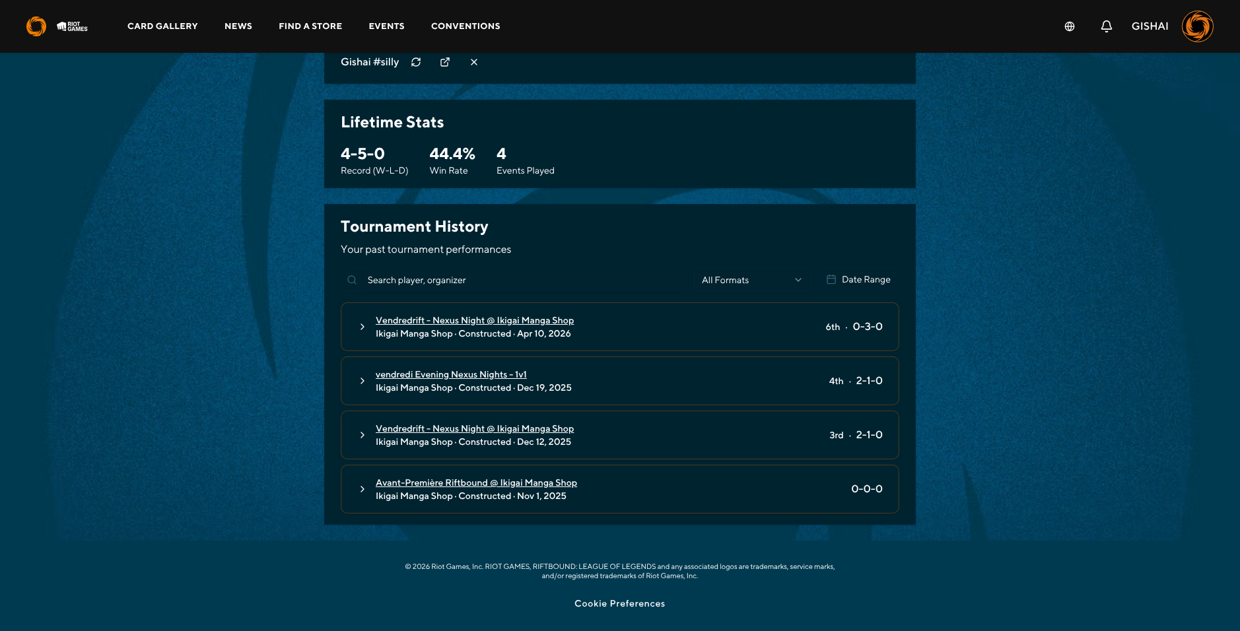Click the Riftbound orange swirl logo
This screenshot has height=631, width=1240.
tap(36, 26)
